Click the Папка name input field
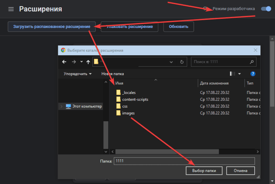 pos(184,161)
